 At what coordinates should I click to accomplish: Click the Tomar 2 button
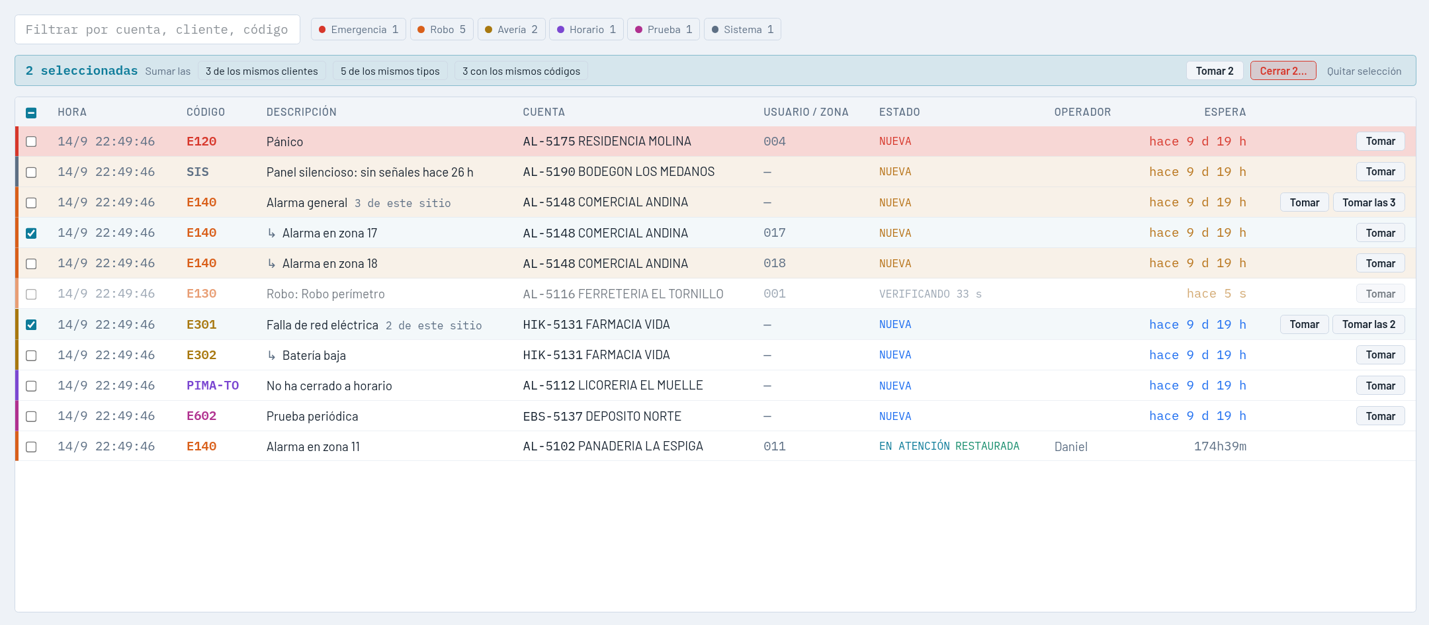[1215, 71]
